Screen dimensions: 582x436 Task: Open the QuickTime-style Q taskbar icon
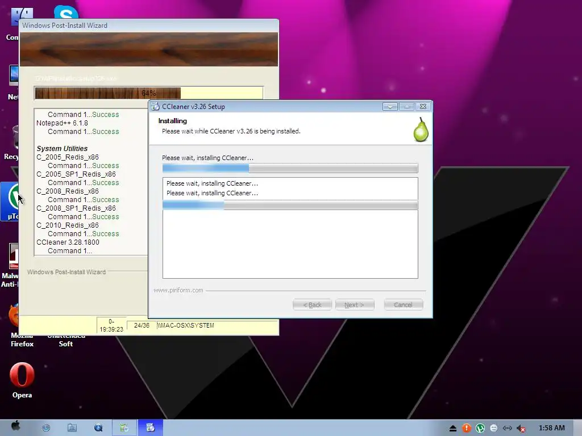[x=98, y=428]
